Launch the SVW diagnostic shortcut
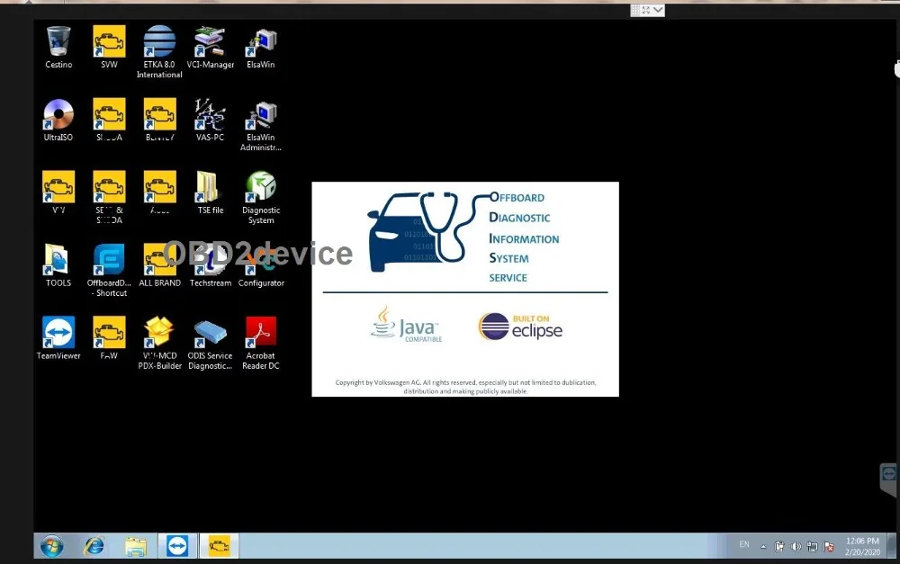Screen dimensions: 900x564 109,47
